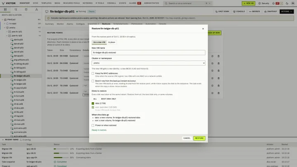Choose As a new VM restore mode
This screenshot has height=167, width=297.
click(x=99, y=42)
